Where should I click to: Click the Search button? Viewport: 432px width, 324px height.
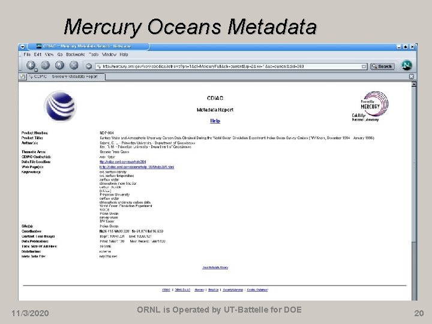click(x=382, y=67)
